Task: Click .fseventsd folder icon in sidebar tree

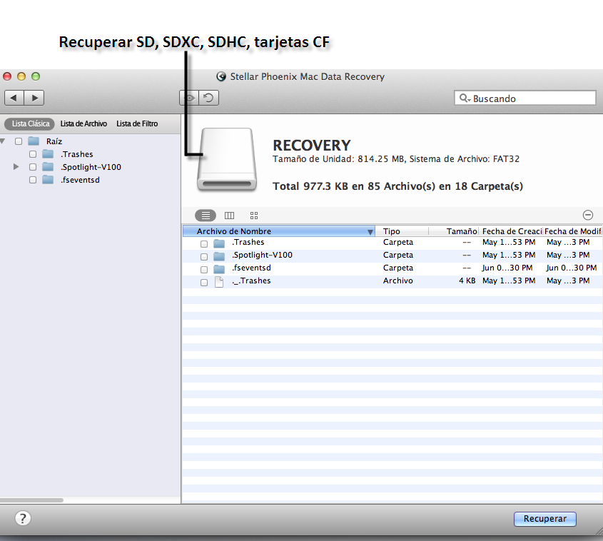Action: coord(48,180)
